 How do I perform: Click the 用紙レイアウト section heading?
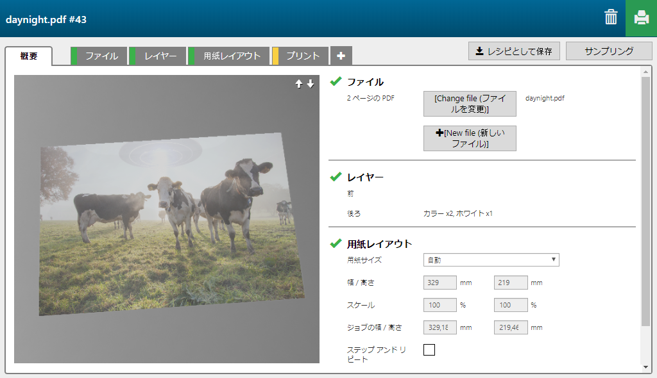click(x=379, y=244)
